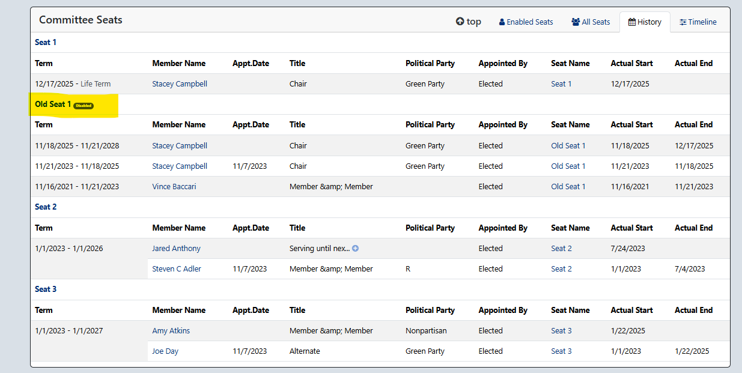This screenshot has width=742, height=373.
Task: Click the term '1/1/2023 - 1/1/2027'
Action: tap(69, 331)
